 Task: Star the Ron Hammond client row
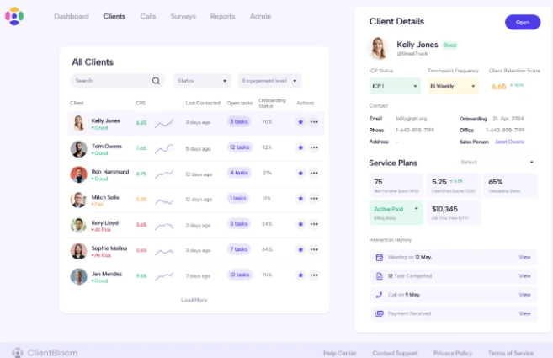[x=300, y=173]
